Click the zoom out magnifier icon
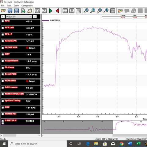The height and width of the screenshot is (147, 147). [x=93, y=11]
